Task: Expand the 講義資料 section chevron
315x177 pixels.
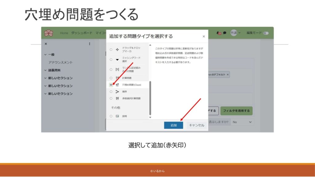Action: point(46,70)
